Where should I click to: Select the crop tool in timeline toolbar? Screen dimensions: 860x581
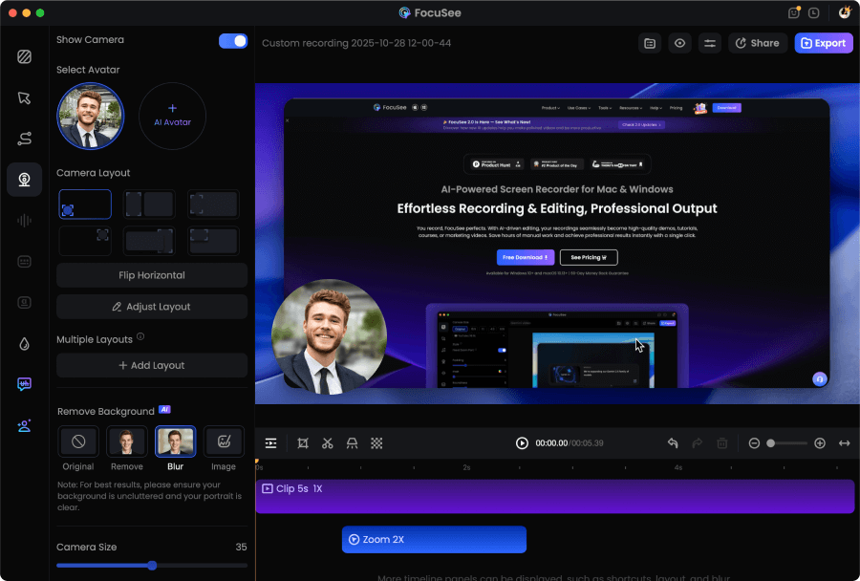coord(303,443)
